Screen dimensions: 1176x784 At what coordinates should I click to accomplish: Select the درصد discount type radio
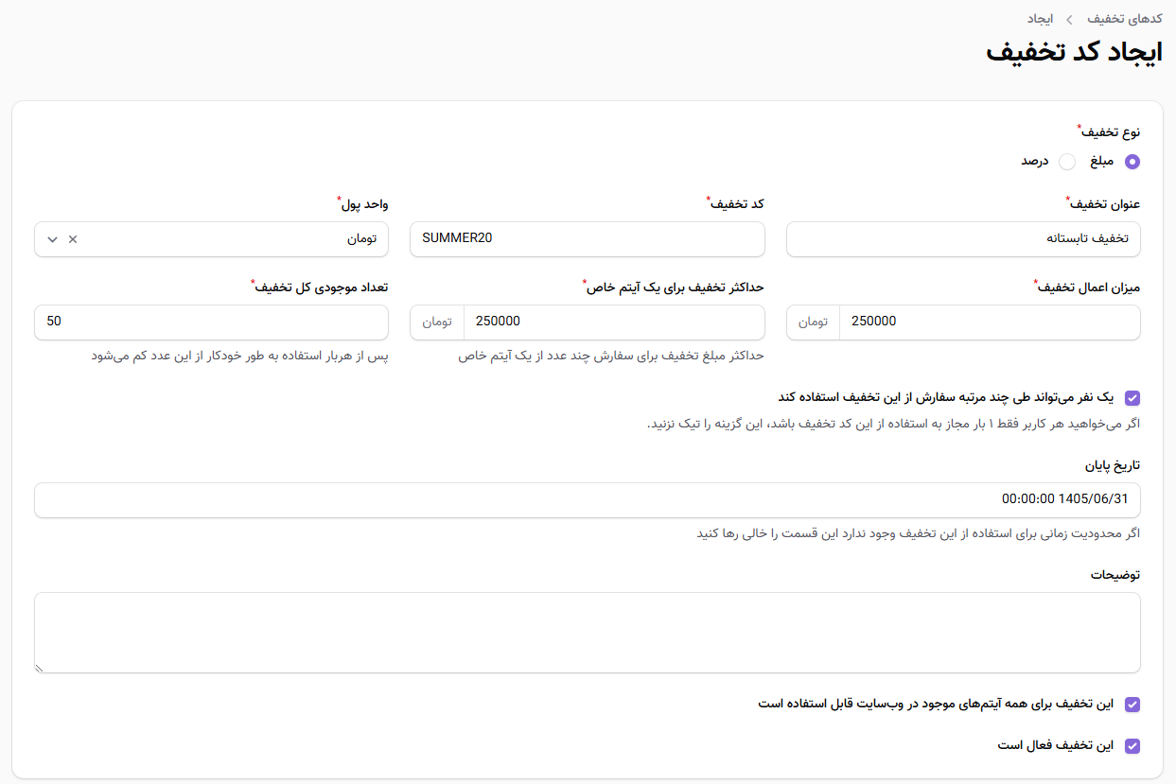pyautogui.click(x=1067, y=162)
